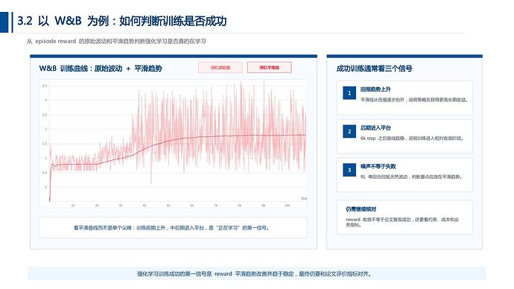Screen dimensions: 514x289
Task: Click the heading '成功训练通常看三个信号'
Action: [375, 69]
